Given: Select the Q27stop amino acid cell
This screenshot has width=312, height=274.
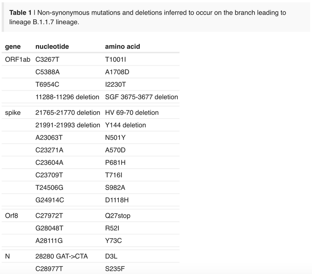Looking at the screenshot, I should [118, 216].
